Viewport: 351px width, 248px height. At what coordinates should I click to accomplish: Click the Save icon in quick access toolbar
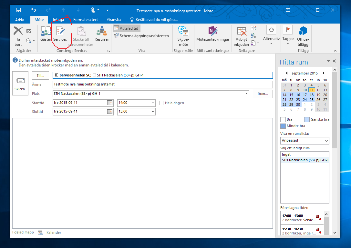pos(19,10)
